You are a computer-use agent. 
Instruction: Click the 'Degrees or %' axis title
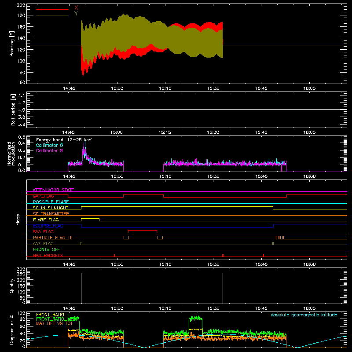(x=12, y=330)
